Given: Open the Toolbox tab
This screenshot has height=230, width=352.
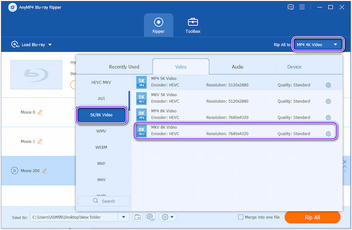Looking at the screenshot, I should pyautogui.click(x=193, y=25).
